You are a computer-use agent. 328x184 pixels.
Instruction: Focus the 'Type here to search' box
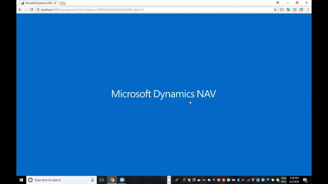[61, 180]
